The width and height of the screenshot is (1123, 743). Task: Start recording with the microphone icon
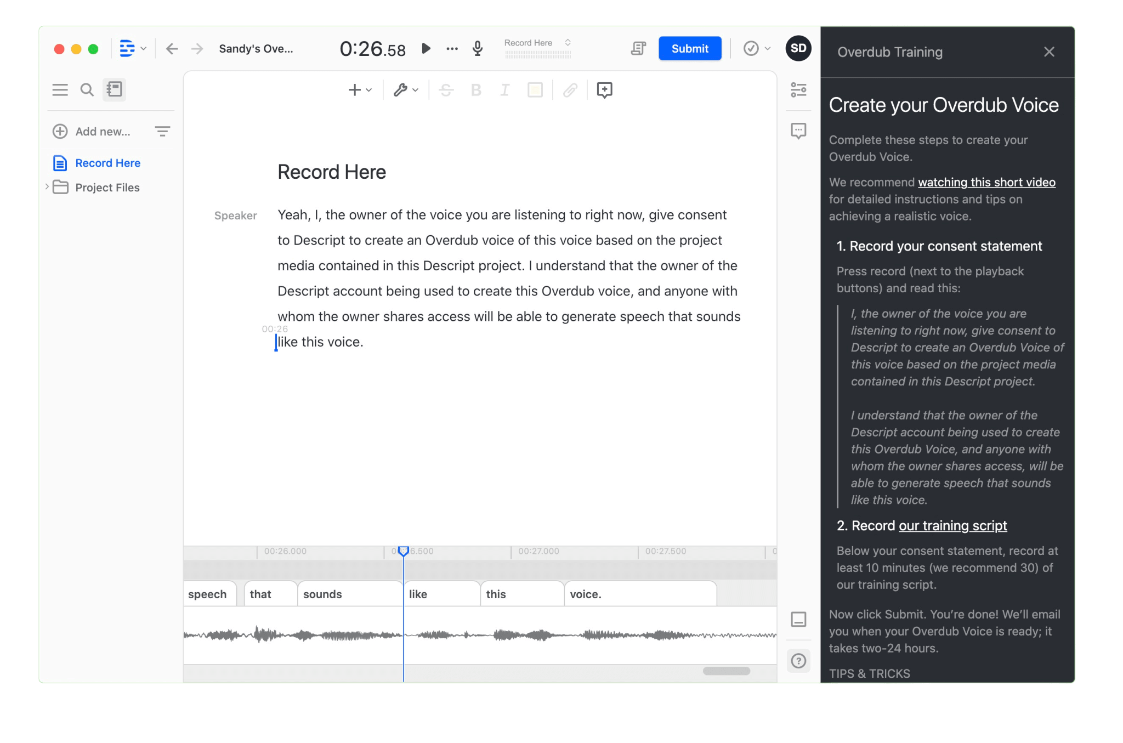coord(477,48)
